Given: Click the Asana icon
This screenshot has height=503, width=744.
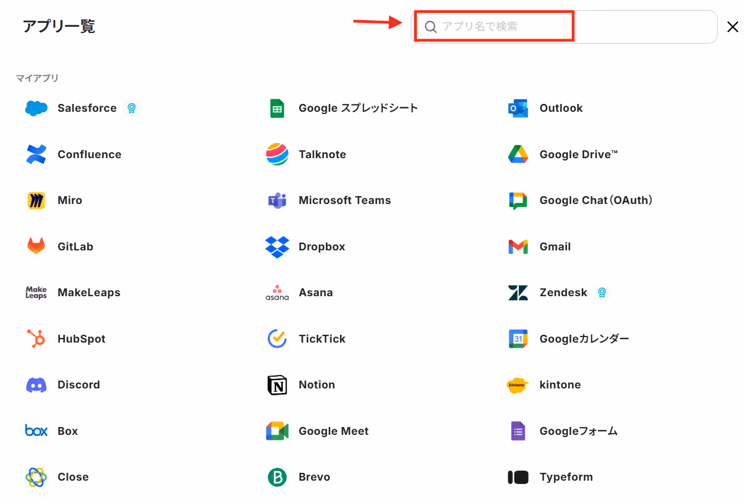Looking at the screenshot, I should [277, 293].
